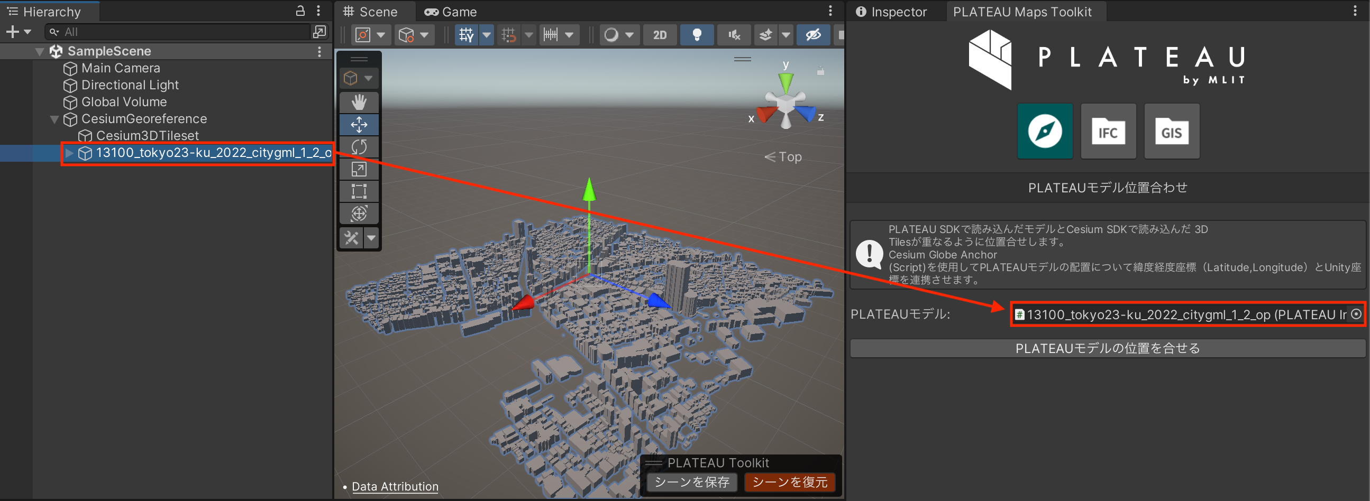Expand the 13100_tokyo23-ku citygml node
The width and height of the screenshot is (1370, 501).
click(69, 153)
